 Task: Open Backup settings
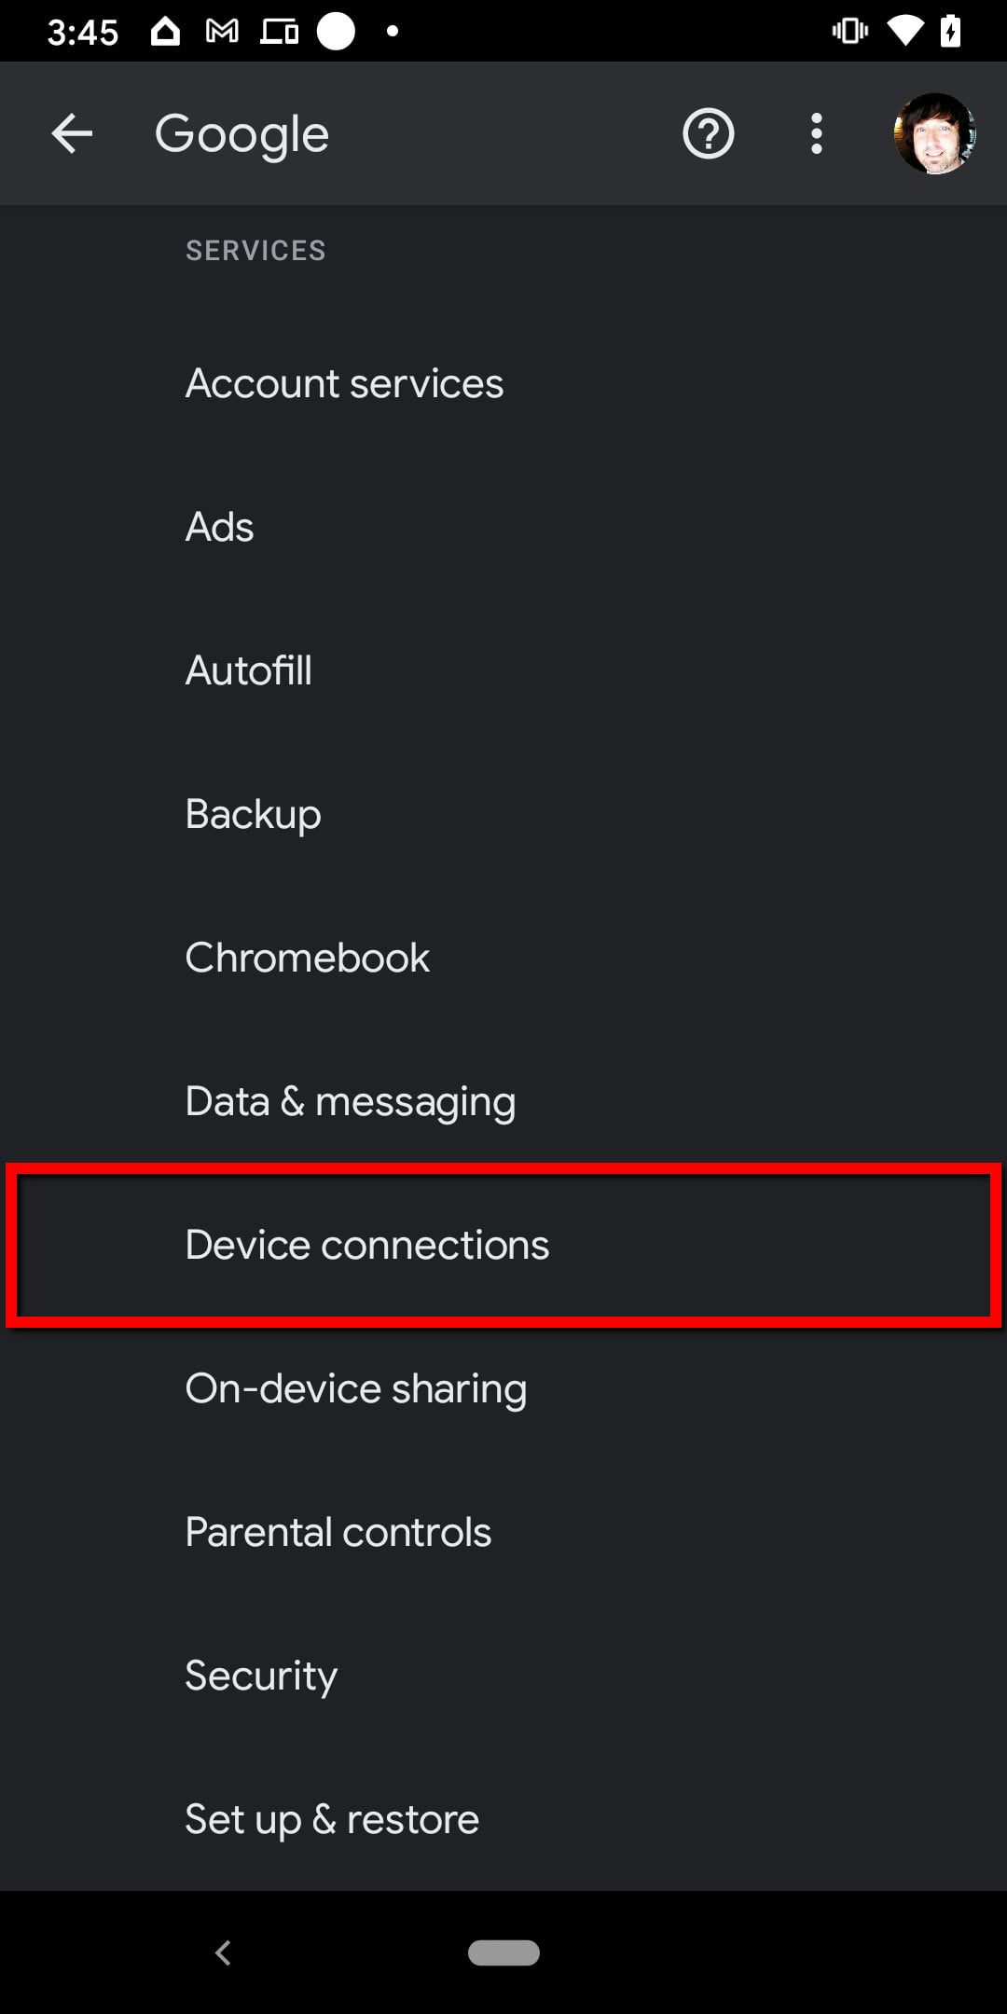(254, 814)
